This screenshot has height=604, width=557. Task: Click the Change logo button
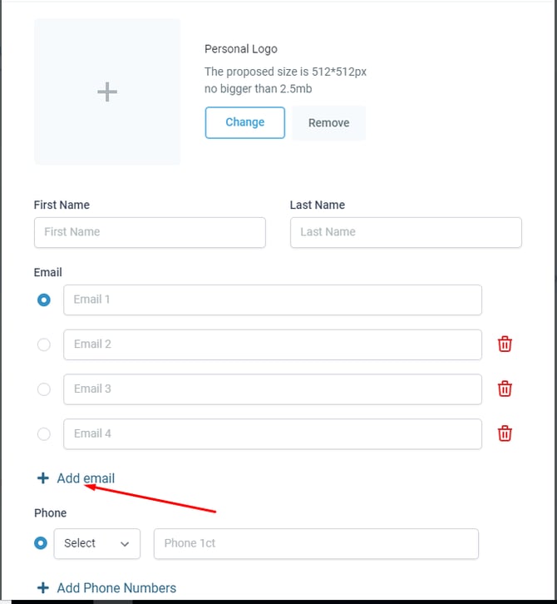coord(244,122)
